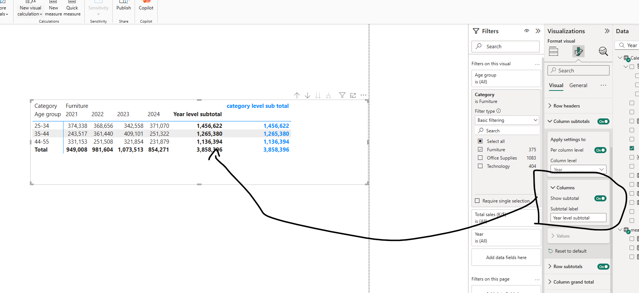Expand the Values subsection
Image resolution: width=639 pixels, height=293 pixels.
(560, 236)
